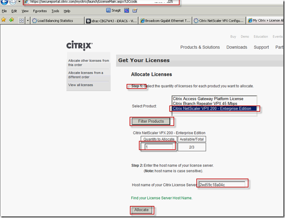Click the browser Forward arrow button
285x218 pixels.
pyautogui.click(x=13, y=2)
